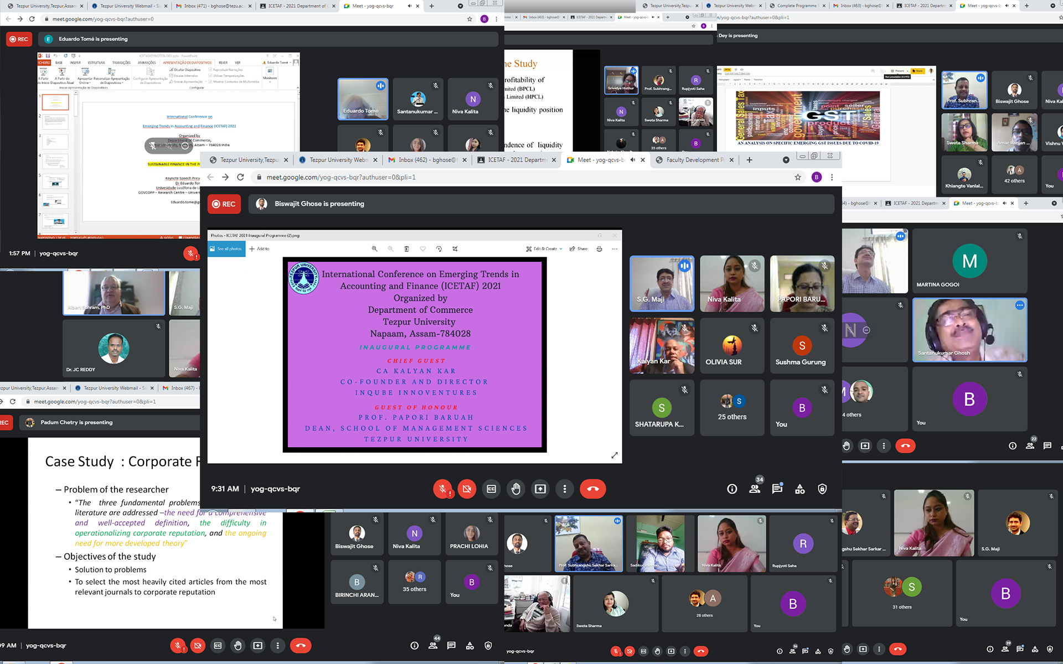Open Chrome three-dot menu in central window

click(x=832, y=177)
